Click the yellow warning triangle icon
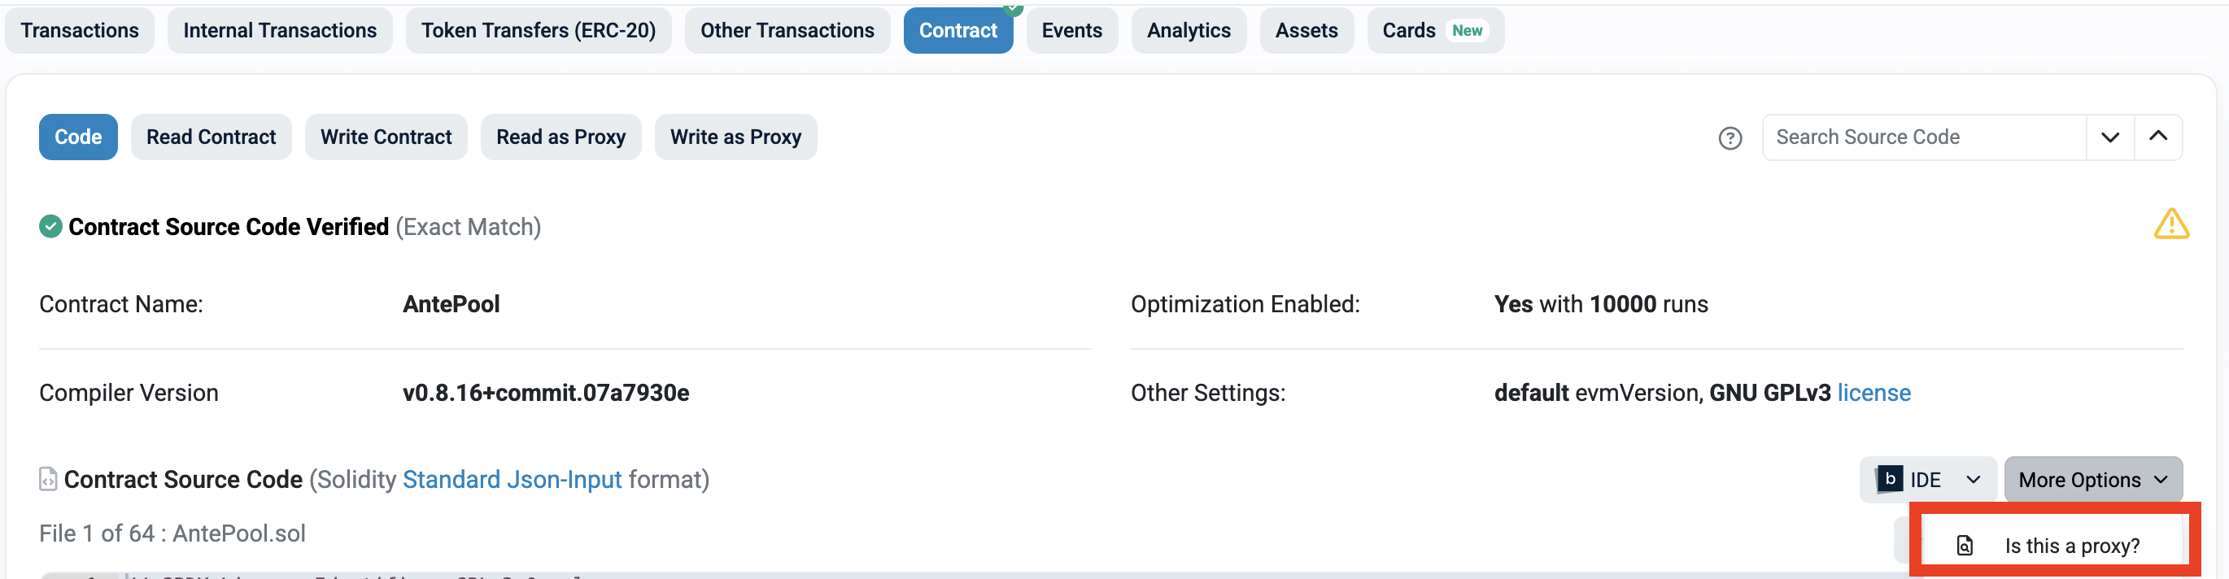 [x=2170, y=224]
